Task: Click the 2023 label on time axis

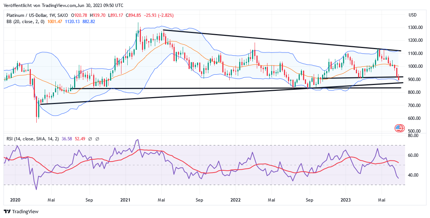Action: [346, 200]
